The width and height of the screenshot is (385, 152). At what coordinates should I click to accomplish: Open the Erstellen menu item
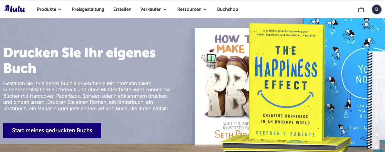point(122,9)
